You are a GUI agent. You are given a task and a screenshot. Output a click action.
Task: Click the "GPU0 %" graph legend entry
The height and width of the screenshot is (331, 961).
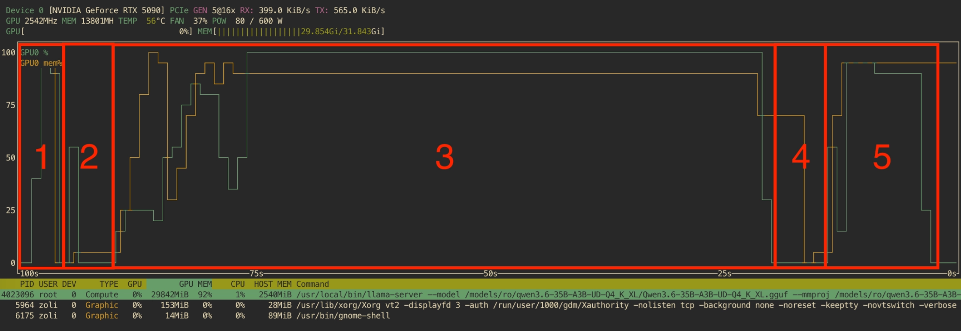pos(34,52)
